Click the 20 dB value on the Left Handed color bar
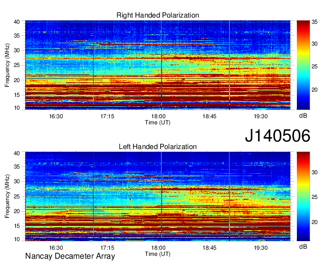Image resolution: width=323 pixels, height=262 pixels. pyautogui.click(x=314, y=222)
